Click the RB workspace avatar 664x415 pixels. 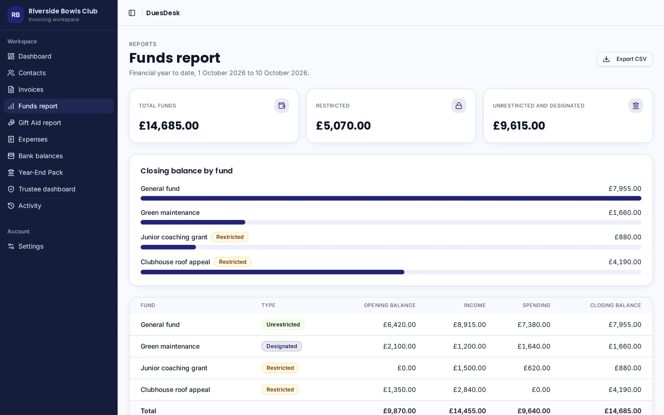coord(16,15)
